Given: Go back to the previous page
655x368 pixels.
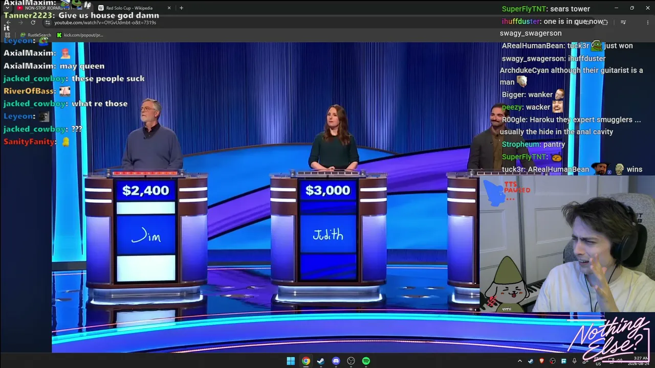Looking at the screenshot, I should [8, 22].
